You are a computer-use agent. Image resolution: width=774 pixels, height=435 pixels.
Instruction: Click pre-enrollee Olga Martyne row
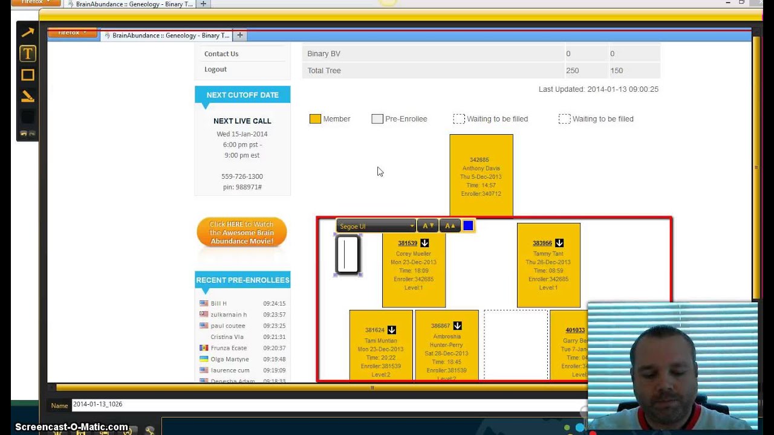click(x=242, y=359)
